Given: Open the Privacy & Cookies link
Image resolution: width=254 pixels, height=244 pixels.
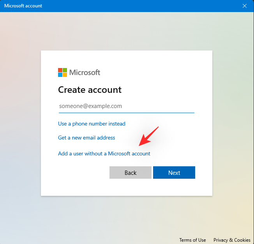Looking at the screenshot, I should coord(232,240).
